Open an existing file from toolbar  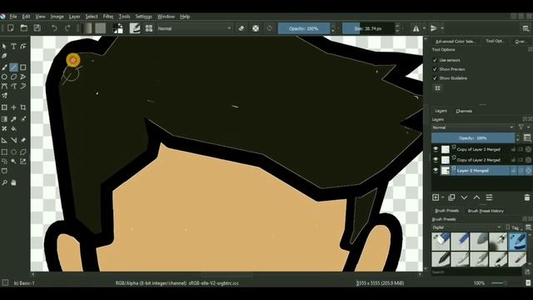click(24, 28)
